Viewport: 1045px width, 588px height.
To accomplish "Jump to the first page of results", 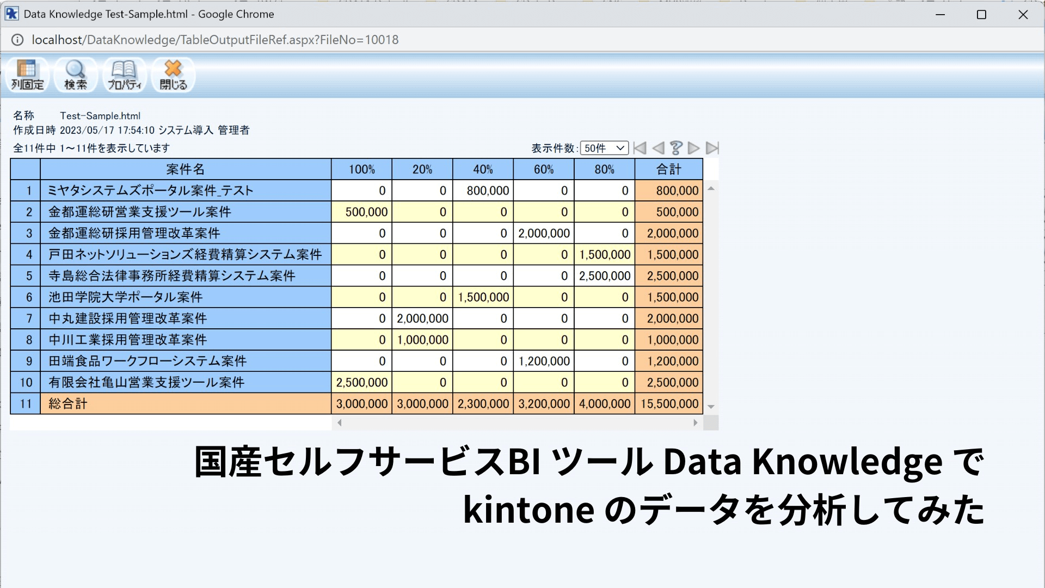I will pos(640,148).
